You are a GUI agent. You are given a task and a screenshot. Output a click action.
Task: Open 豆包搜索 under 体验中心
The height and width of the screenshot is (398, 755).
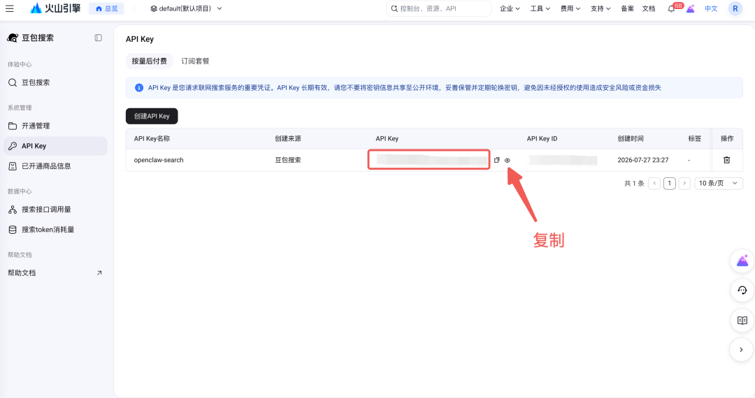coord(55,82)
